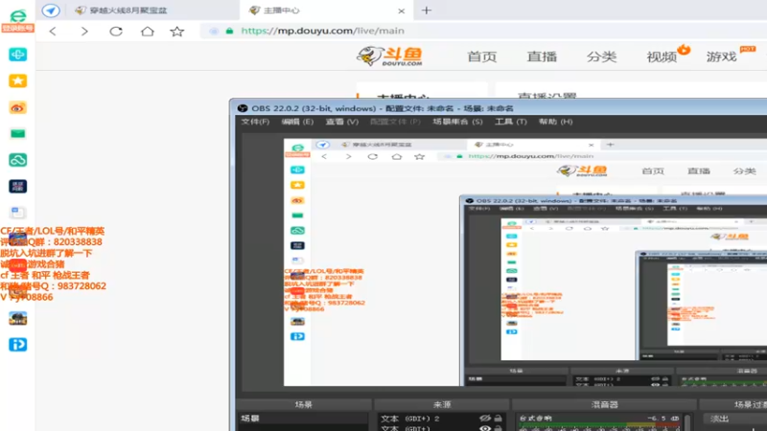This screenshot has width=767, height=431.
Task: Click the green lock security icon
Action: pyautogui.click(x=229, y=31)
